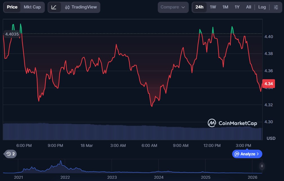Open chart settings sliders icon
The image size is (284, 181).
click(276, 7)
